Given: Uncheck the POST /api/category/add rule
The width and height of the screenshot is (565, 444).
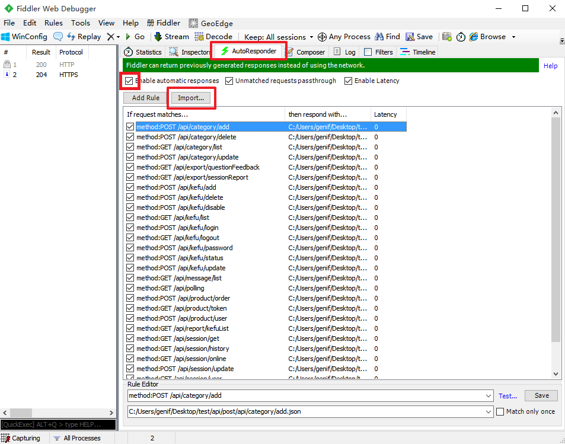Looking at the screenshot, I should tap(130, 127).
